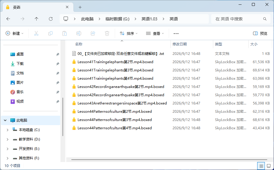Sort by Date modified (修改日期) column
Image resolution: width=274 pixels, height=170 pixels.
(179, 44)
